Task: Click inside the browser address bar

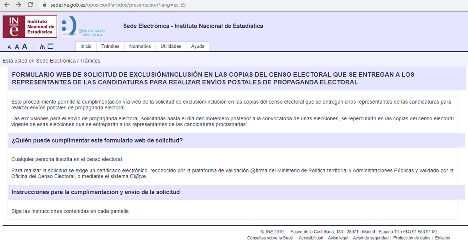Action: coord(117,5)
